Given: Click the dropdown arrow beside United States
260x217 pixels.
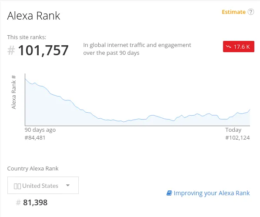Looking at the screenshot, I should tap(68, 185).
